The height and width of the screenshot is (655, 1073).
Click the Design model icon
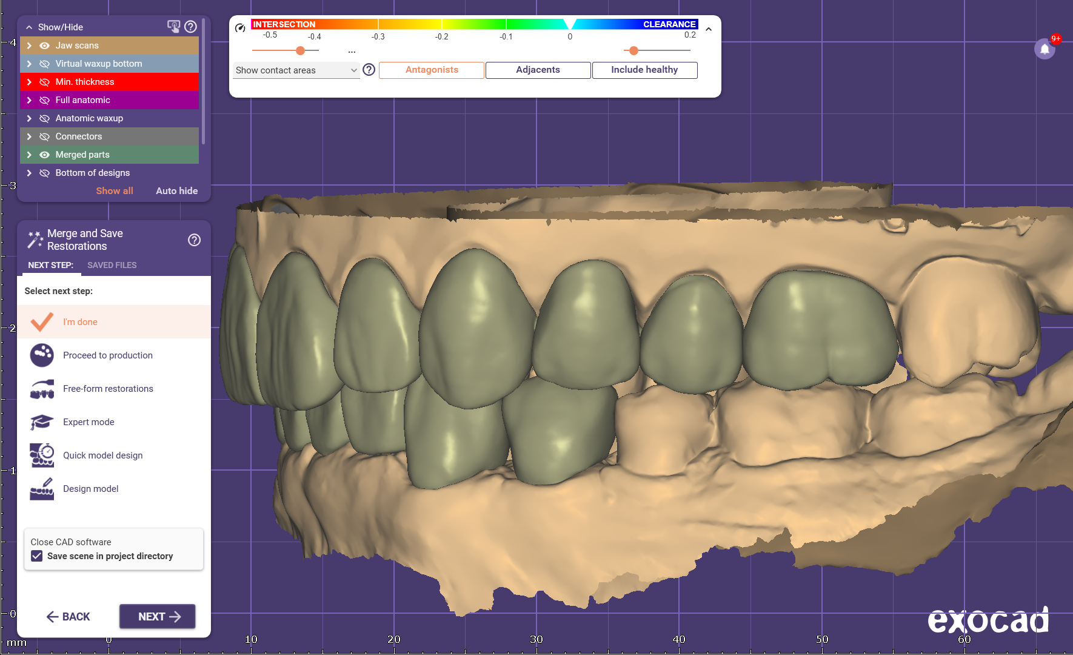click(x=42, y=489)
